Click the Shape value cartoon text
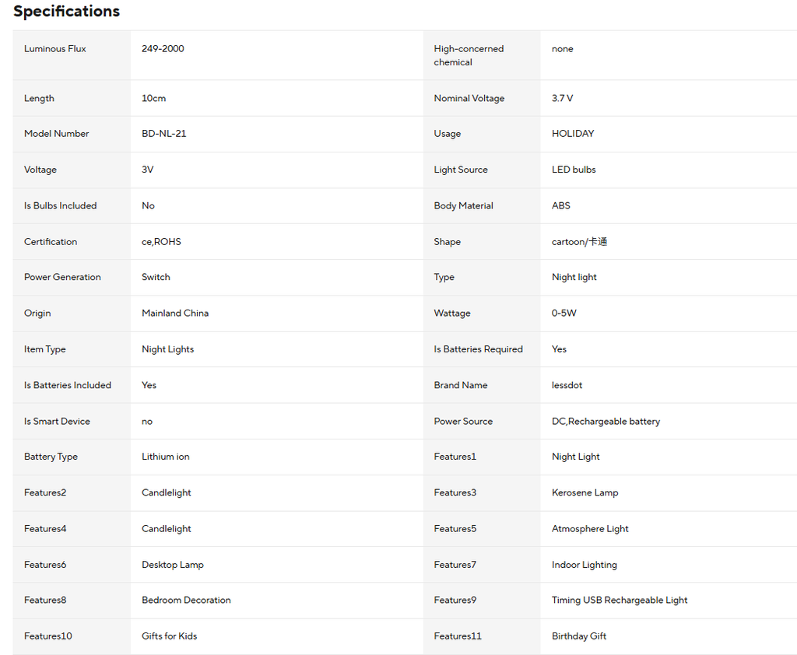The image size is (797, 655). 579,242
